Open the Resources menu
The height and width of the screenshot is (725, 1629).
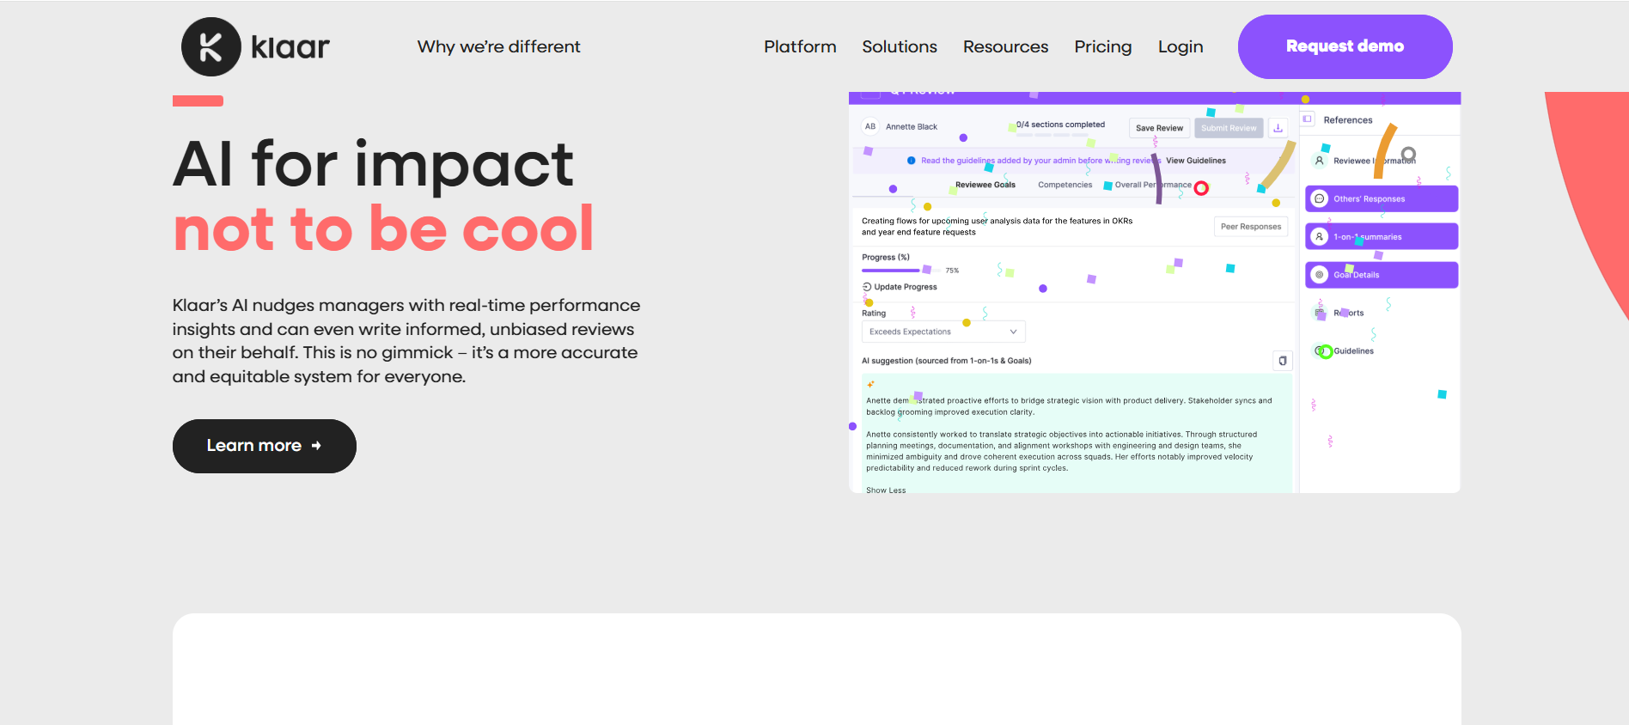pos(1005,47)
